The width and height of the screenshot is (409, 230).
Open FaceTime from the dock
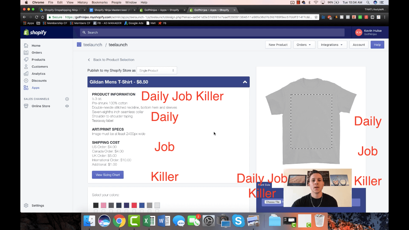tap(194, 221)
